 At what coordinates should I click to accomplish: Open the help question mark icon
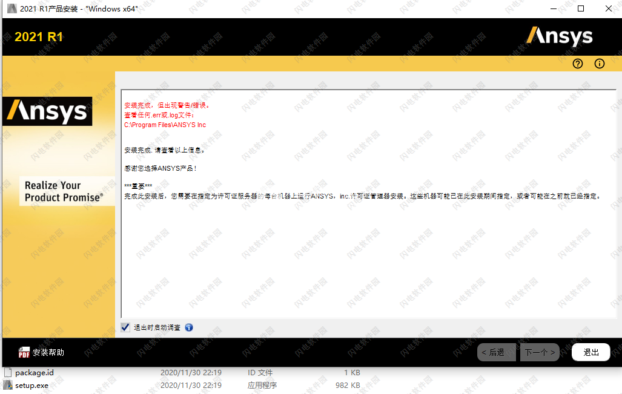tap(578, 64)
